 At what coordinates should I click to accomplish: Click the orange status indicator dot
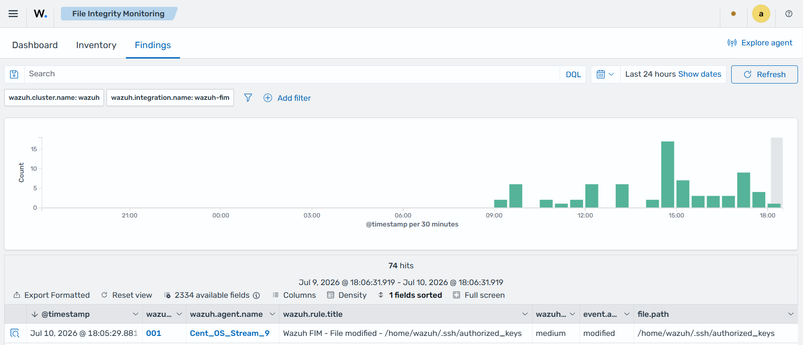tap(733, 14)
